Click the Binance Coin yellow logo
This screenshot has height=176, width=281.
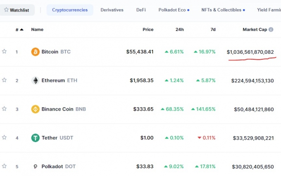click(35, 109)
